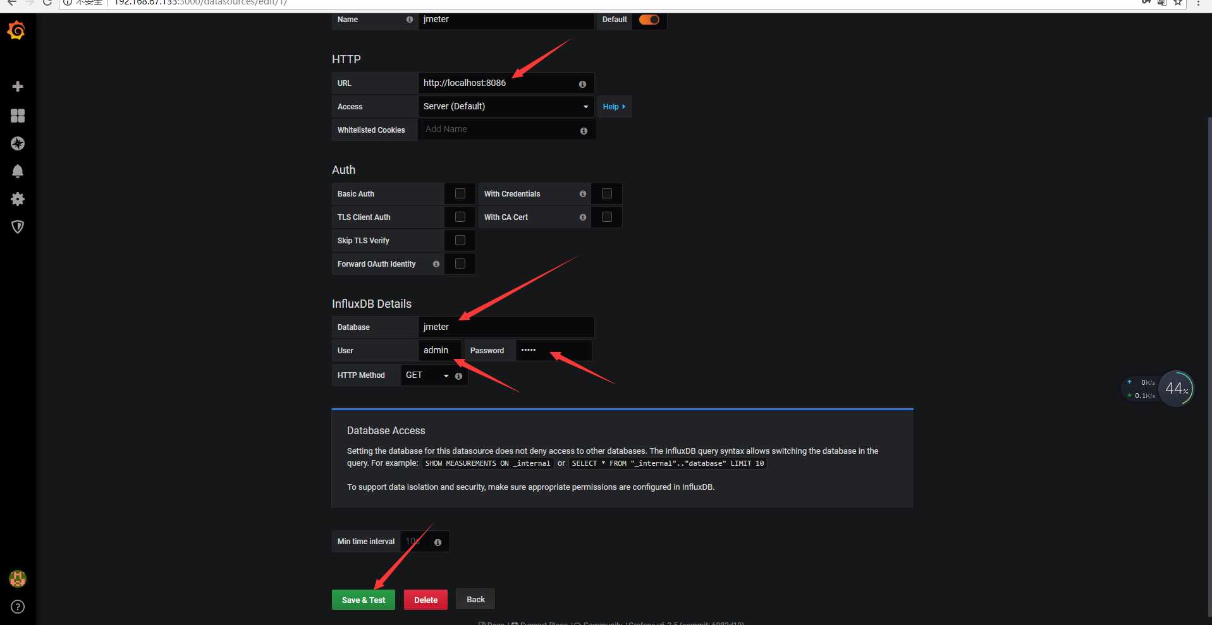This screenshot has width=1212, height=625.
Task: Click the red Delete button
Action: 425,600
